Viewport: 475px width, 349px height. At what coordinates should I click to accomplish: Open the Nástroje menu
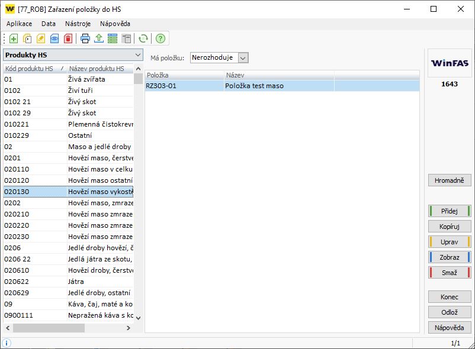tap(78, 24)
